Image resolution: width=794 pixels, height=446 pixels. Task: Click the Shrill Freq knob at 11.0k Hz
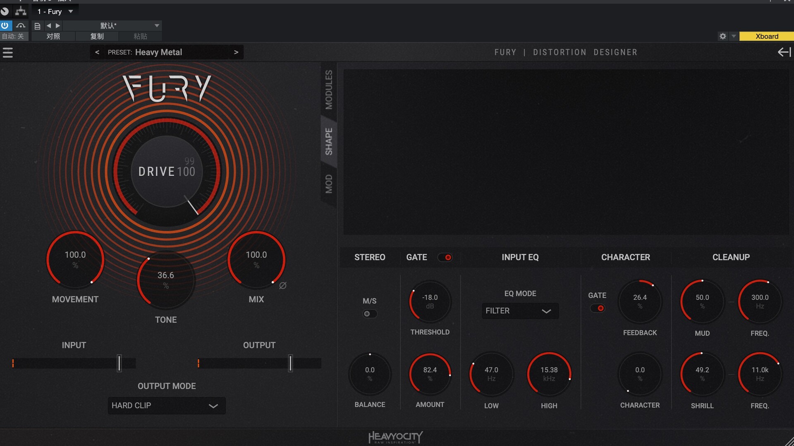[760, 375]
